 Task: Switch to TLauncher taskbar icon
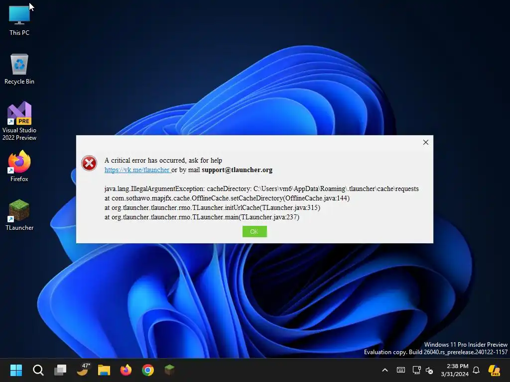coord(169,370)
